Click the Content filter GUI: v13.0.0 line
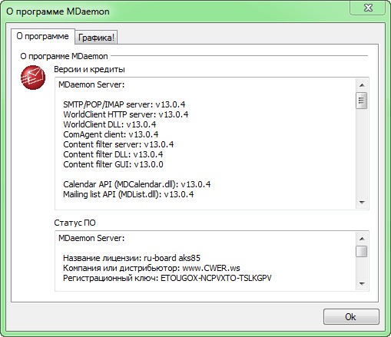This screenshot has height=337, width=391. 113,164
